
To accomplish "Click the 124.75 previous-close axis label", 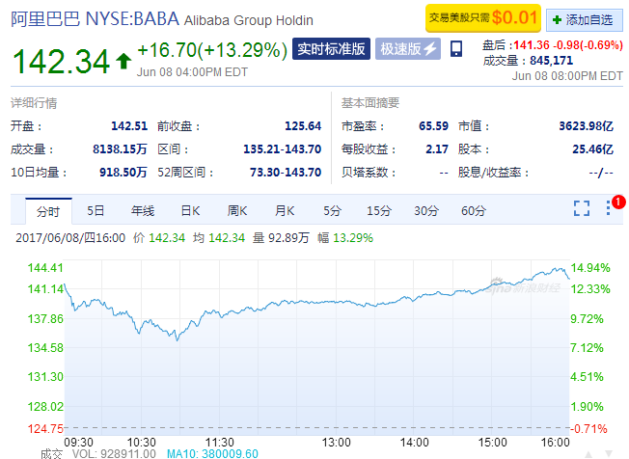I will click(45, 429).
